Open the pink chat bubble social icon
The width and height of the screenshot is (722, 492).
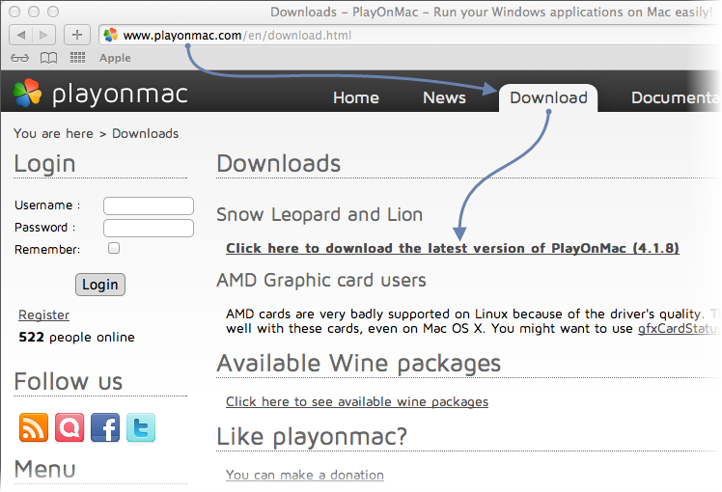(69, 427)
